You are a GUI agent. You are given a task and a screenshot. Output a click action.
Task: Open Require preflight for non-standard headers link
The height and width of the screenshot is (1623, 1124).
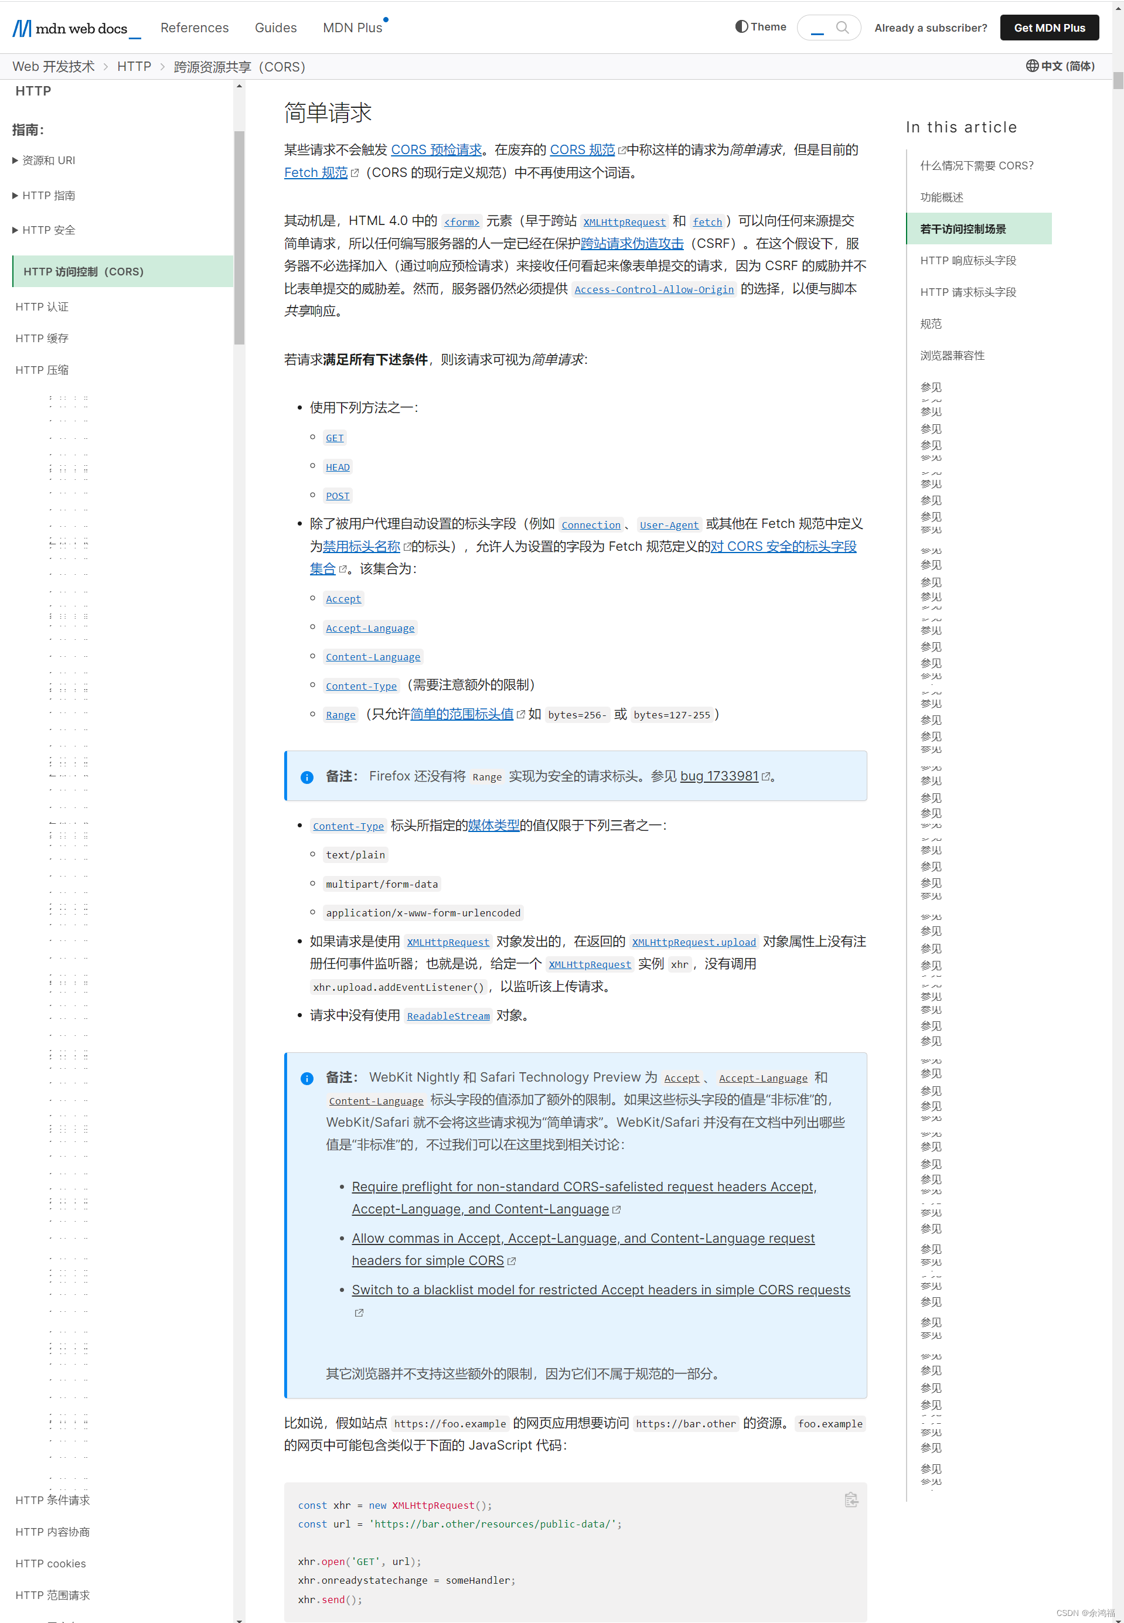(x=584, y=1198)
